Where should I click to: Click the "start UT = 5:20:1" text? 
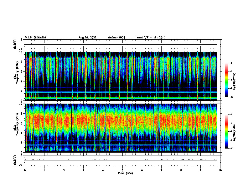151,37
